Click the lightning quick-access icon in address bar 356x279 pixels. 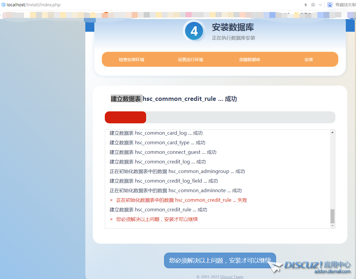305,4
